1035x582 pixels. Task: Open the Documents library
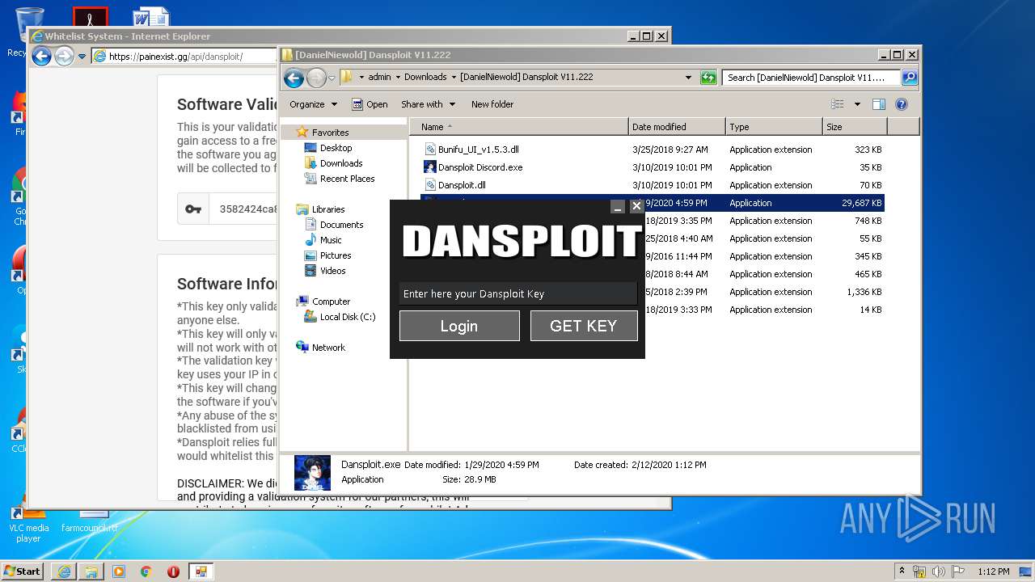coord(341,225)
